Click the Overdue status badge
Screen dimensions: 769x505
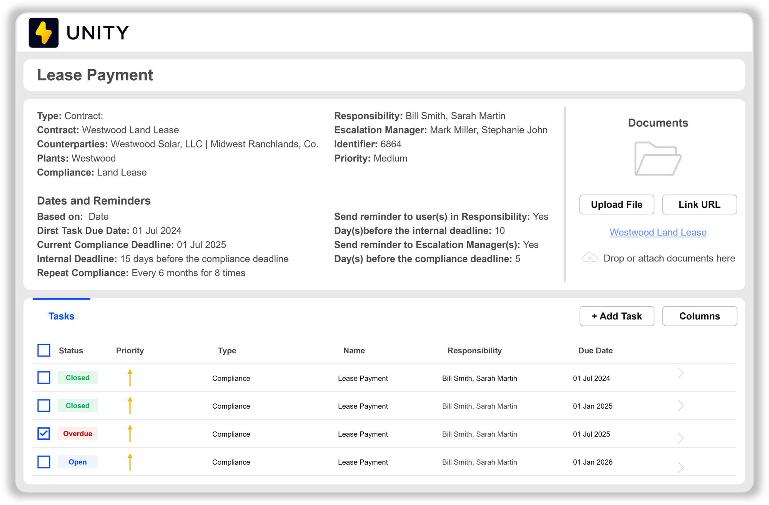[x=78, y=434]
